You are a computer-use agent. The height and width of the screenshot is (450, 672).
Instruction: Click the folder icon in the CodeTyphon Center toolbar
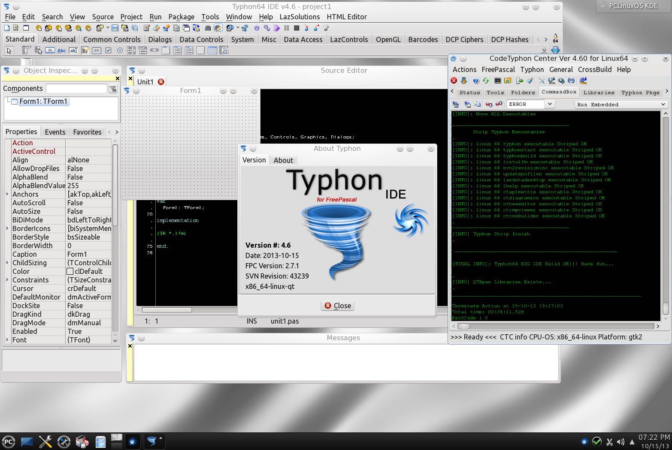(508, 81)
